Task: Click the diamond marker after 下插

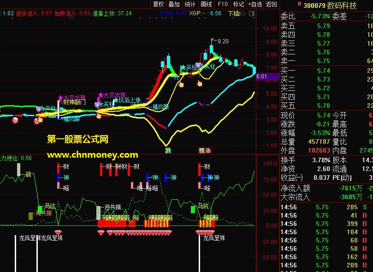Action: click(x=243, y=14)
